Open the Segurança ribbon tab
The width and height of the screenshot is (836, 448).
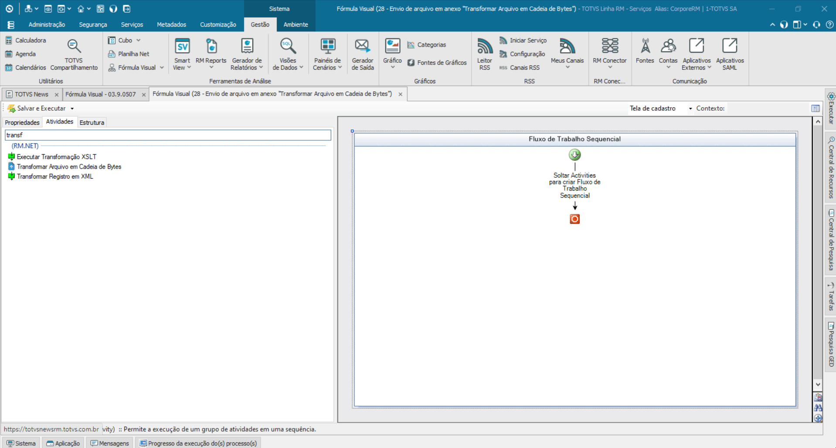[93, 25]
